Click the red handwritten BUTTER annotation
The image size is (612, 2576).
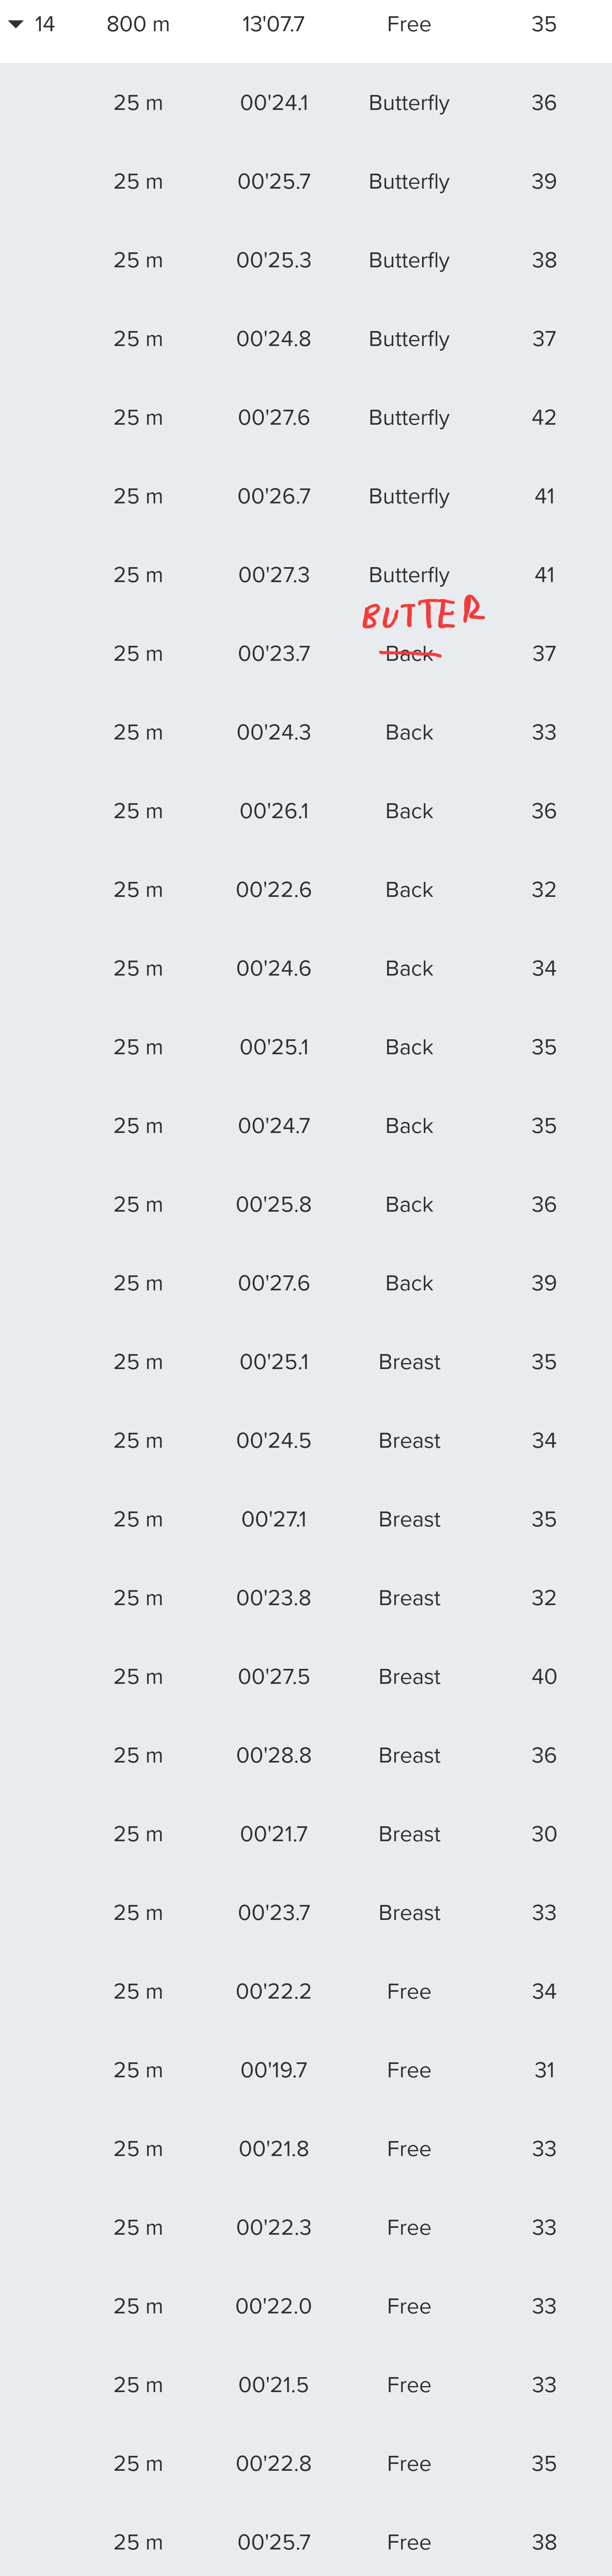point(422,613)
